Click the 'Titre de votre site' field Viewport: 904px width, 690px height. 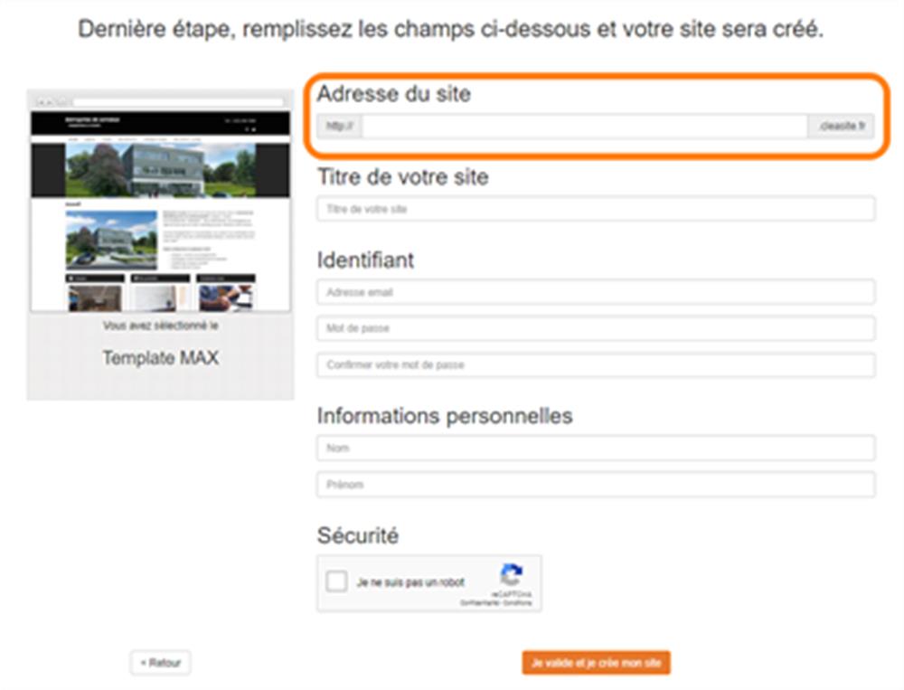pyautogui.click(x=596, y=209)
